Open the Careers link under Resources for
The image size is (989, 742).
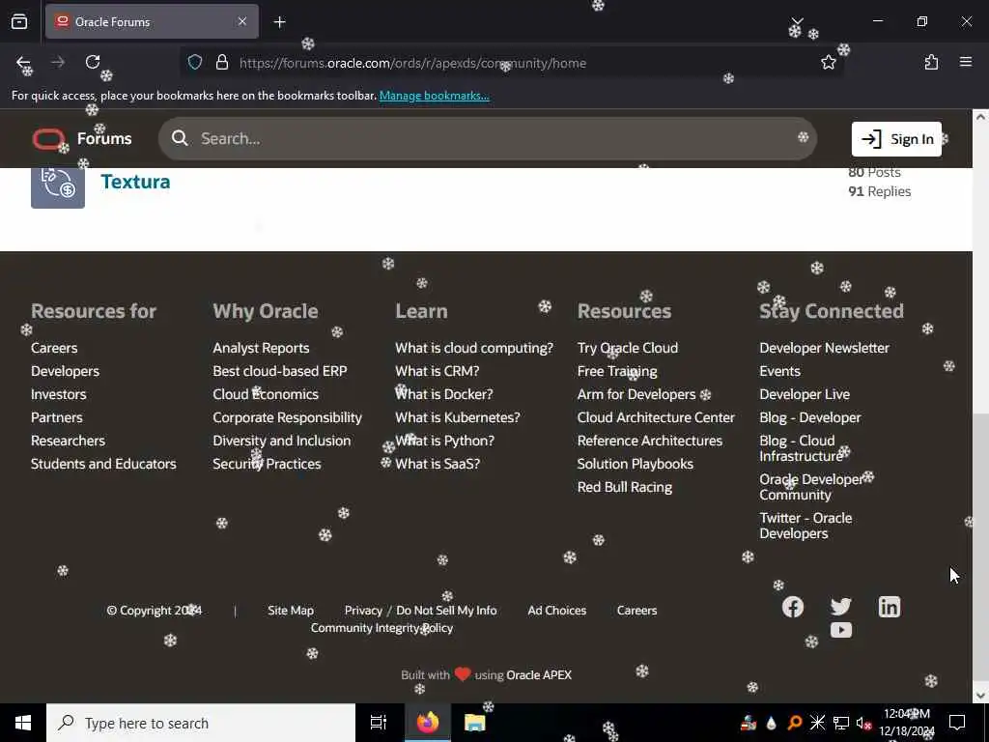pos(54,348)
